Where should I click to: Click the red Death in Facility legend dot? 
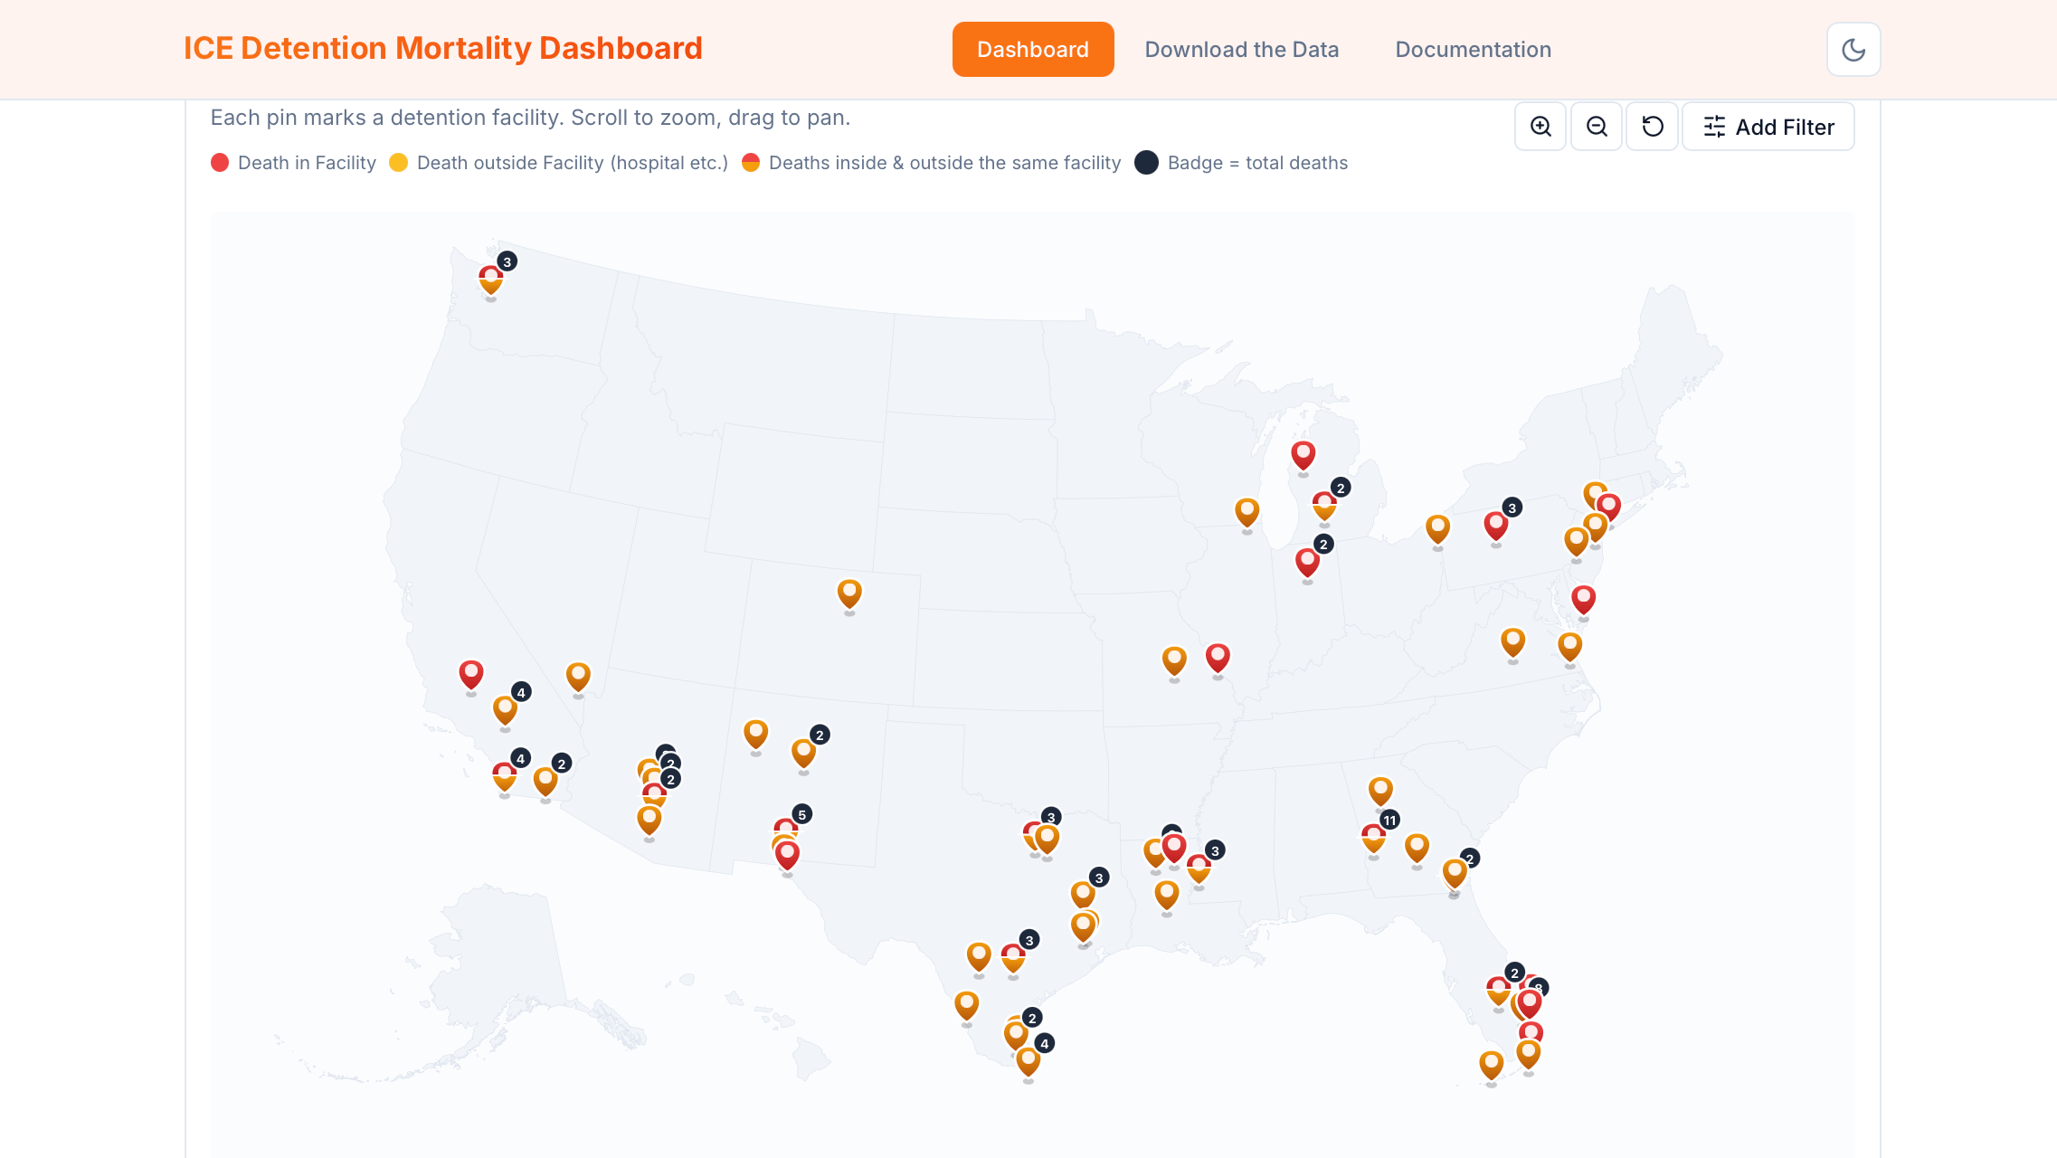pyautogui.click(x=220, y=163)
